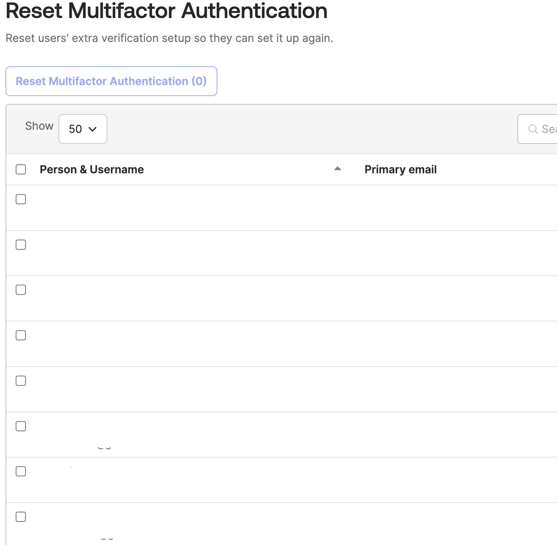Toggle the select-all checkbox in table header
This screenshot has height=545, width=557.
[x=21, y=169]
